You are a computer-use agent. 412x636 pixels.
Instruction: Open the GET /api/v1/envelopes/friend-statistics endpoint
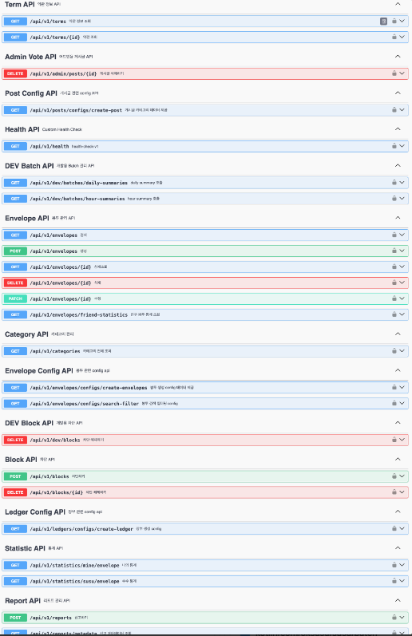(x=205, y=314)
